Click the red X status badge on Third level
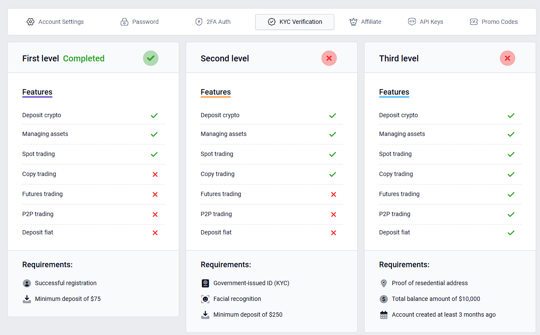This screenshot has height=335, width=540. [508, 58]
